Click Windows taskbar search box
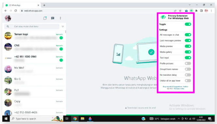This screenshot has width=217, height=124. pyautogui.click(x=36, y=118)
